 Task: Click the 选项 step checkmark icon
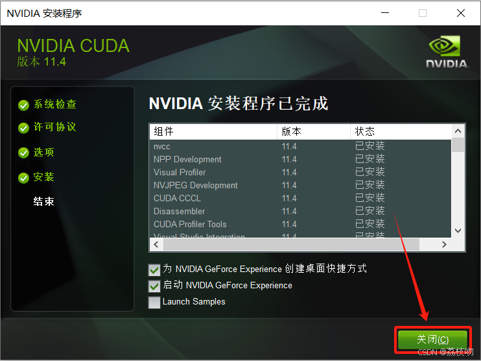(23, 153)
